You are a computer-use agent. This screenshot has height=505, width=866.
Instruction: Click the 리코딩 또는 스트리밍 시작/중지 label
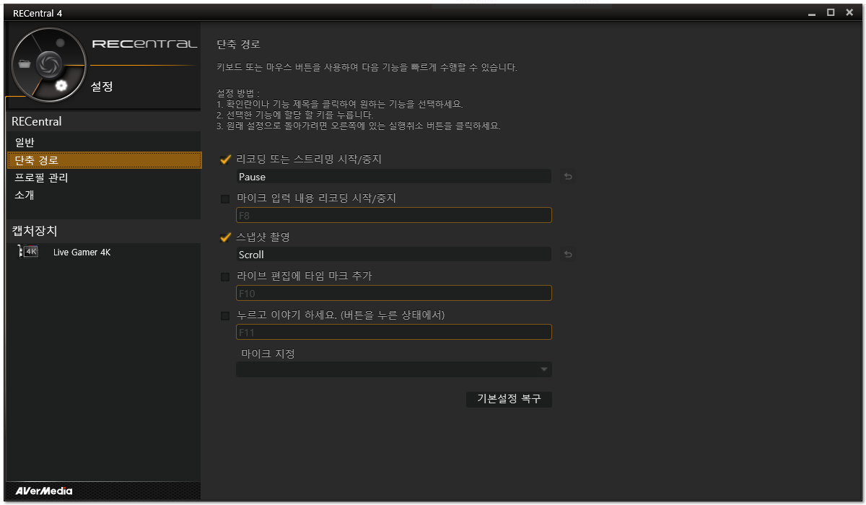pyautogui.click(x=309, y=159)
